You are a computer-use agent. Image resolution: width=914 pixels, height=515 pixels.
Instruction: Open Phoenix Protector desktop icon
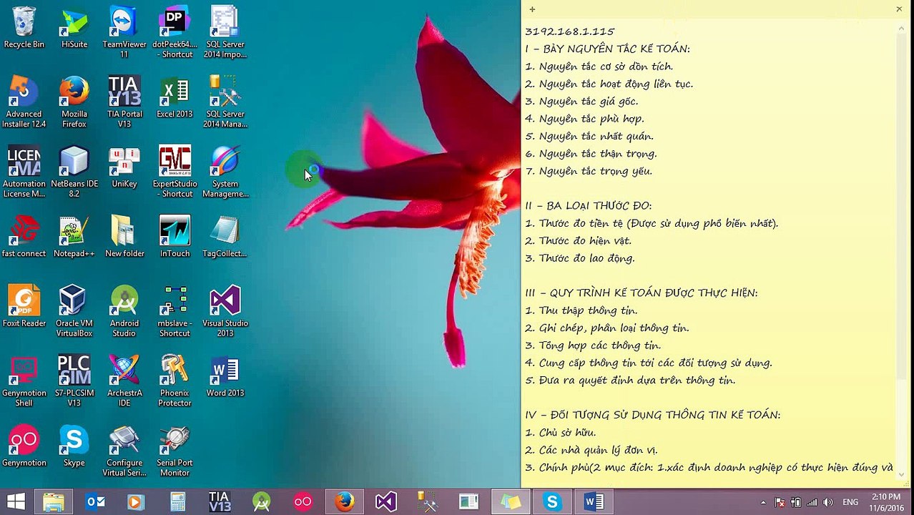(x=175, y=381)
